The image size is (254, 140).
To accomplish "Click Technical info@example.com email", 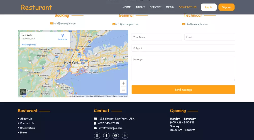I will coord(197,24).
